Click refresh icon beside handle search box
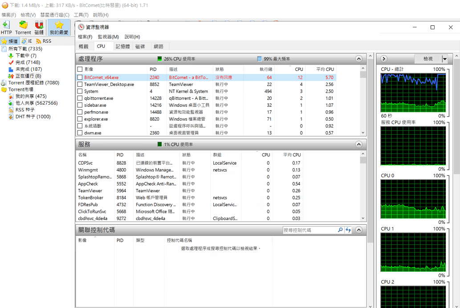Viewport: 460px width, 308px height. 348,230
